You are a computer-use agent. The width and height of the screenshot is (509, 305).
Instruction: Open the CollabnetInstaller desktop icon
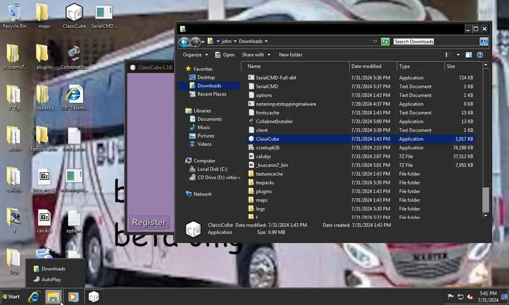pos(74,57)
